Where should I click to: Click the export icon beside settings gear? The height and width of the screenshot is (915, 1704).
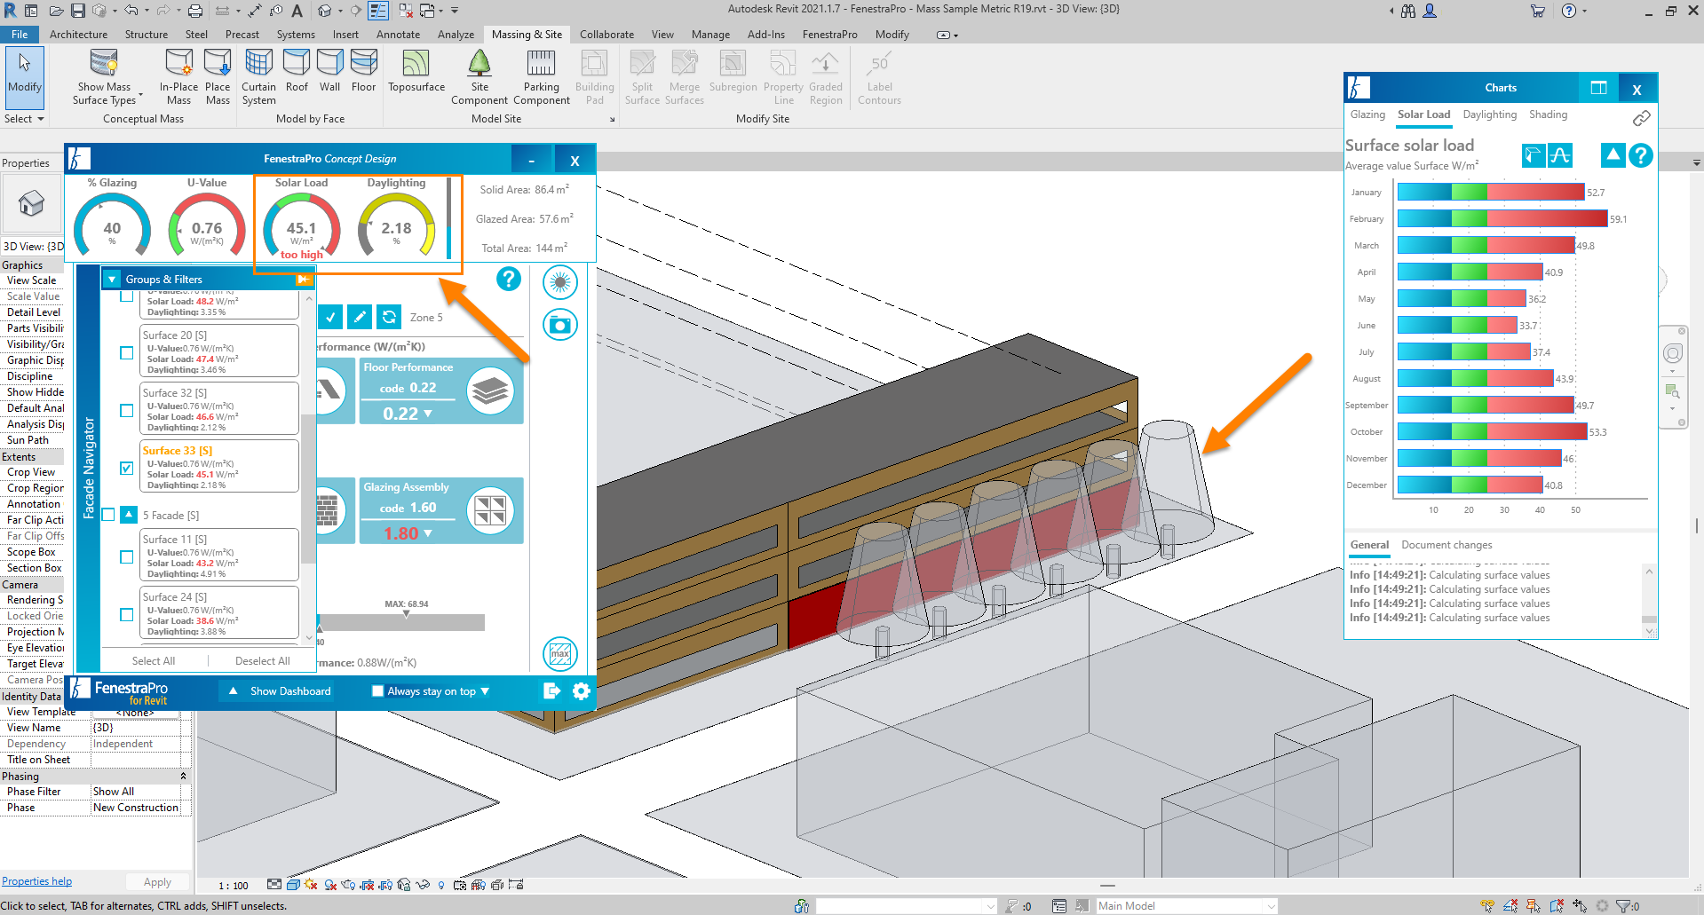551,691
